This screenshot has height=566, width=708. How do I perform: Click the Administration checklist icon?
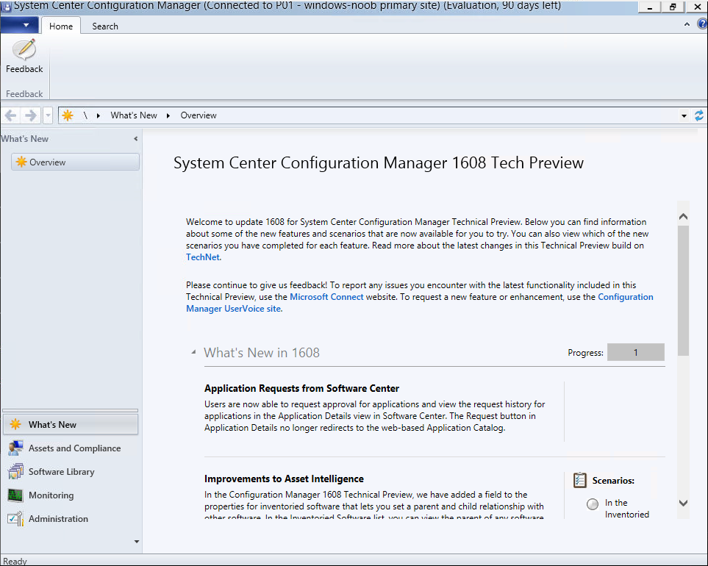point(15,518)
